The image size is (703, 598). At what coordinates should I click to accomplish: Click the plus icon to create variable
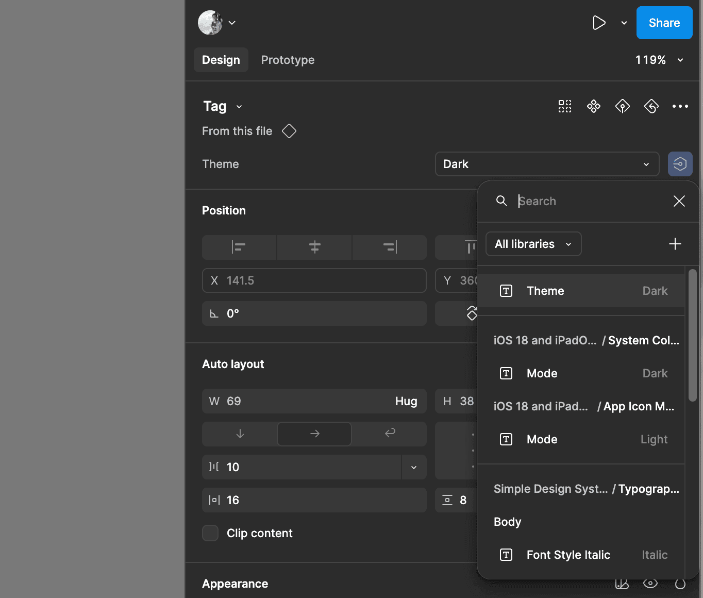pyautogui.click(x=675, y=244)
